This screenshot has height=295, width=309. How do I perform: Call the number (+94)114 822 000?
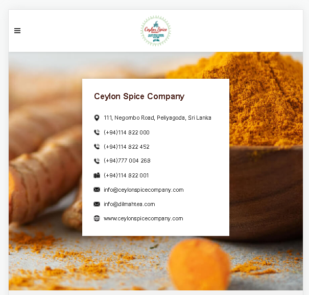tap(127, 132)
